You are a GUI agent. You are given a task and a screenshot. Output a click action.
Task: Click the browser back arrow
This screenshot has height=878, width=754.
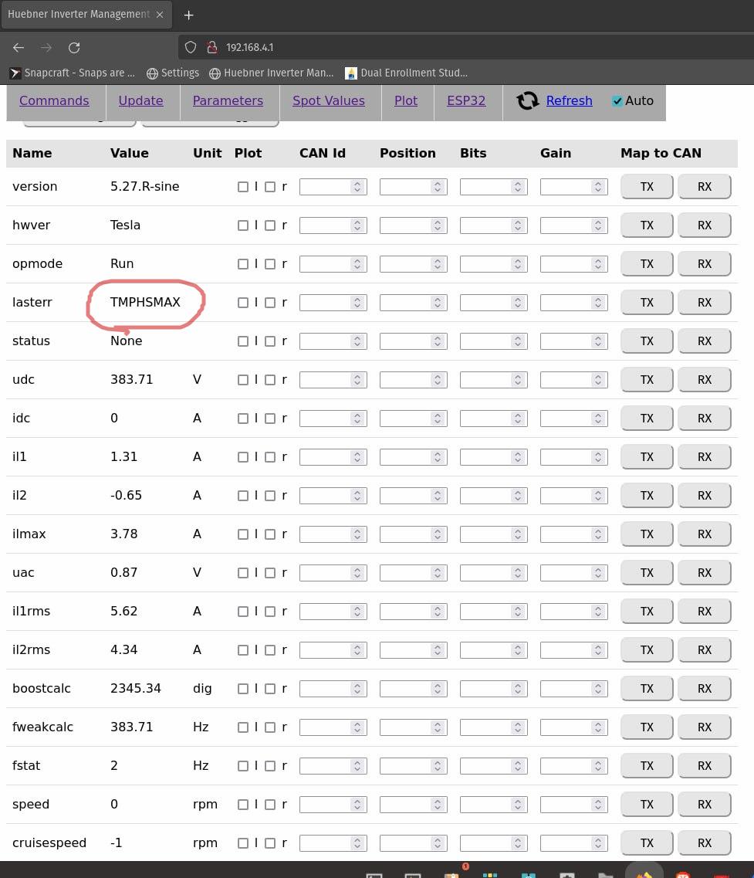coord(19,48)
